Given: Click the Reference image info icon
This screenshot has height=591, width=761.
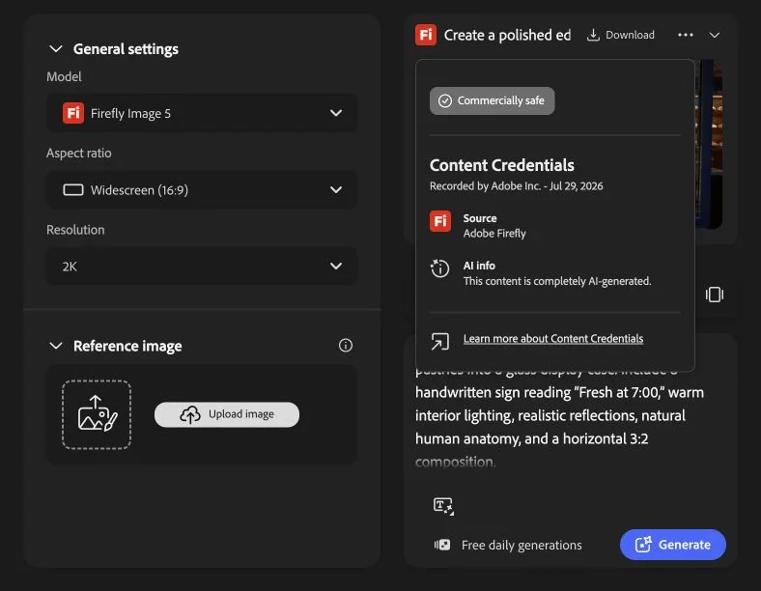Looking at the screenshot, I should [346, 346].
